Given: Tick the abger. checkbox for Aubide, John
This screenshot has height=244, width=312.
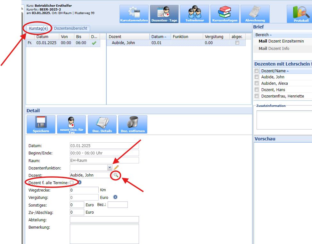Looking at the screenshot, I should (x=237, y=43).
